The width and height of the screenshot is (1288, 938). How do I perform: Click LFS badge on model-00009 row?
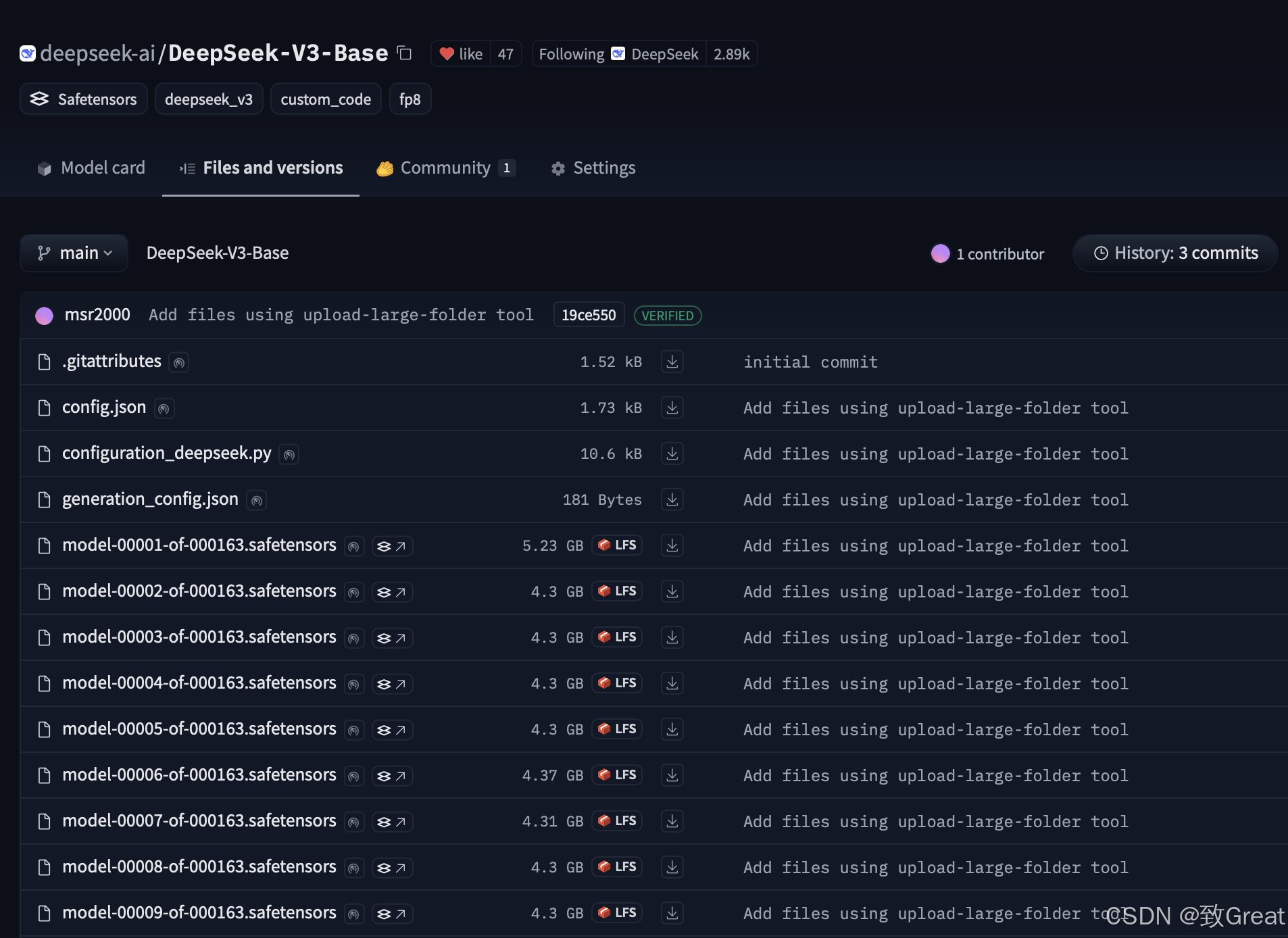click(617, 912)
